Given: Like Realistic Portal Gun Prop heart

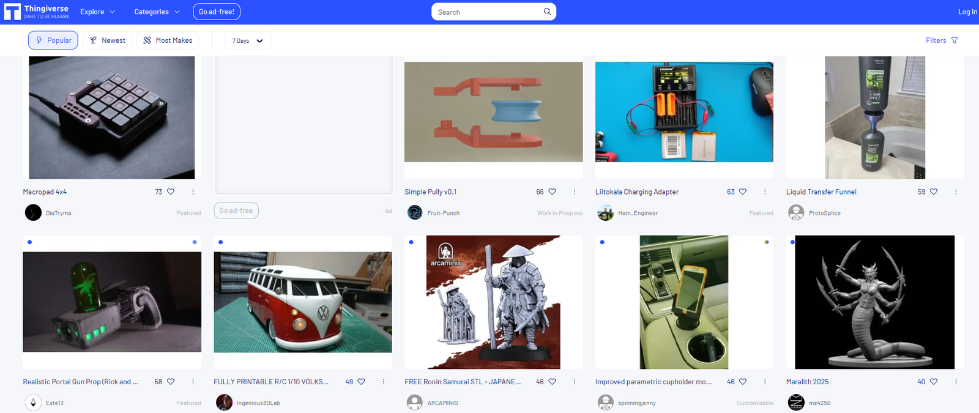Looking at the screenshot, I should (171, 381).
